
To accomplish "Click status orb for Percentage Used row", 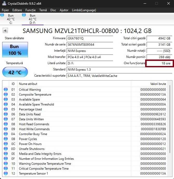I will (6, 109).
